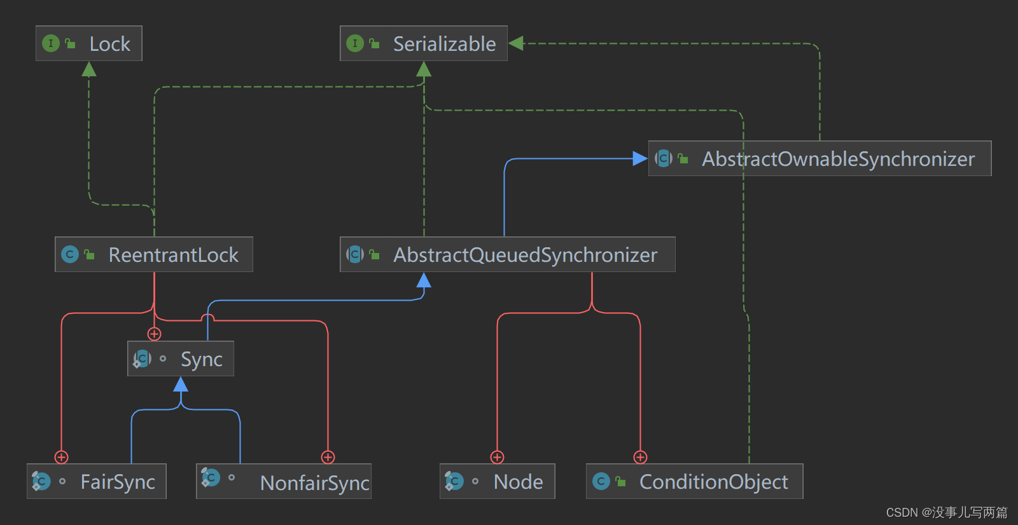
Task: Click the inner-class plus marker above Node
Action: (497, 457)
